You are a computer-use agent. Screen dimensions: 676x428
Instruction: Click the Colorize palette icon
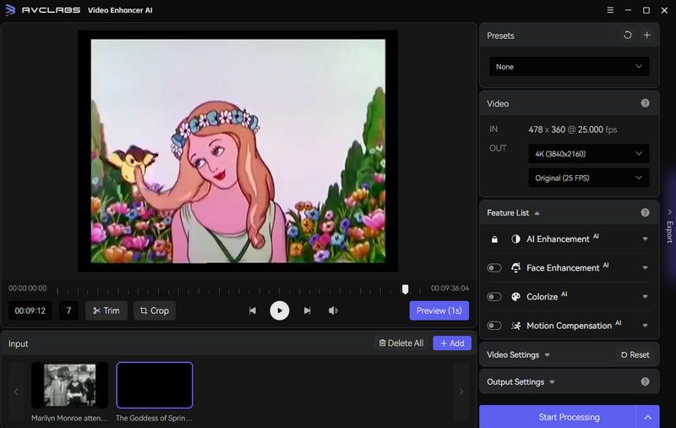coord(515,296)
